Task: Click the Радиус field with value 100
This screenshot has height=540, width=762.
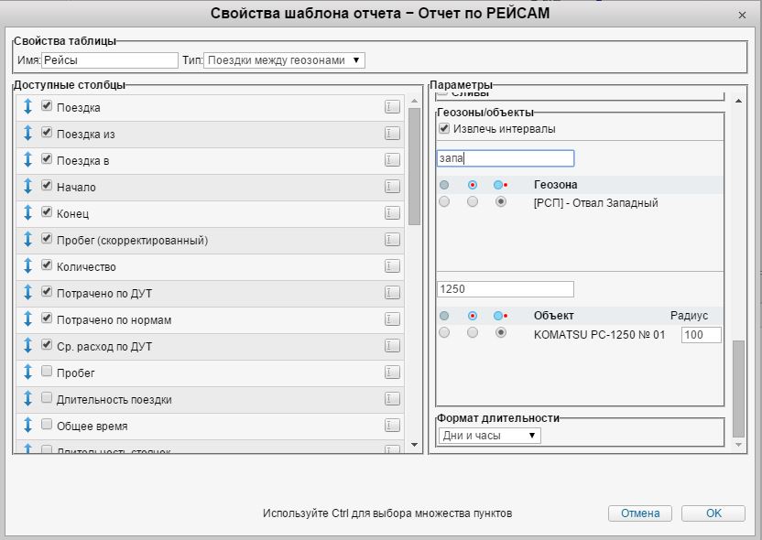Action: [701, 335]
